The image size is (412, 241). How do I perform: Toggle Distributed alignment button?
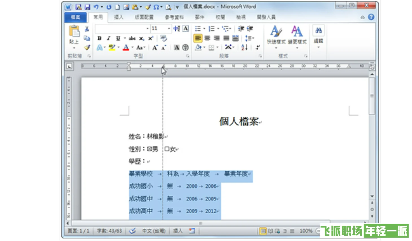coord(236,38)
